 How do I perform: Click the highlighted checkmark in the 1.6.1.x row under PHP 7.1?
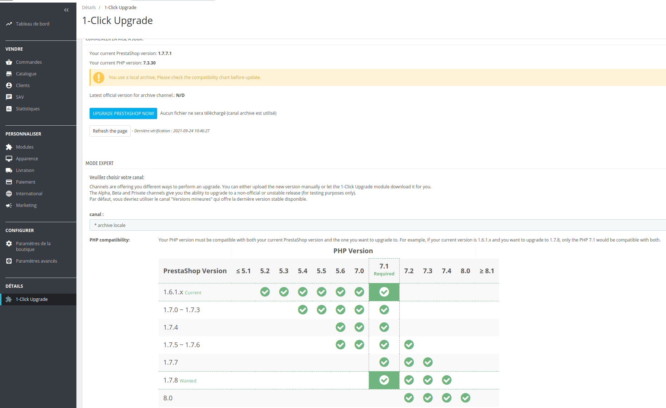(x=384, y=292)
